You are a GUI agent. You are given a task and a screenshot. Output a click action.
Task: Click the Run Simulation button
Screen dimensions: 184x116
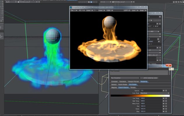(117, 78)
